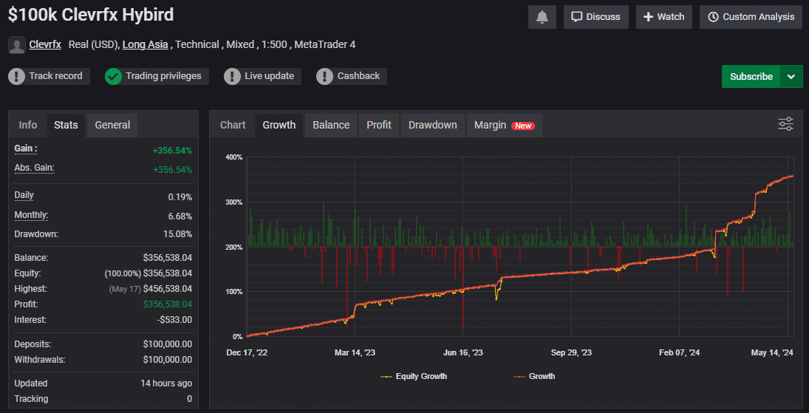Viewport: 809px width, 413px height.
Task: Click the Trading privileges verified badge
Action: click(157, 76)
